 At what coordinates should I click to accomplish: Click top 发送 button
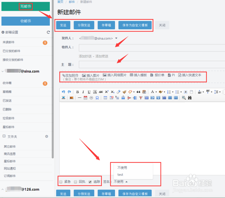click(x=63, y=25)
